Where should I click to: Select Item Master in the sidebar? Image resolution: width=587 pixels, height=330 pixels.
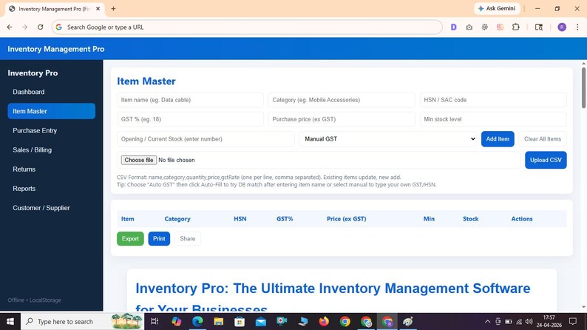[51, 111]
